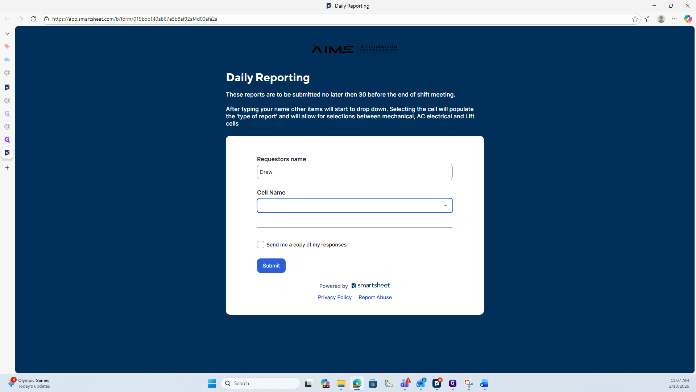This screenshot has width=696, height=392.
Task: Open the favorites list icon
Action: 648,19
